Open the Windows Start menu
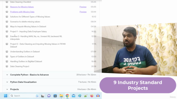 pos(6,96)
